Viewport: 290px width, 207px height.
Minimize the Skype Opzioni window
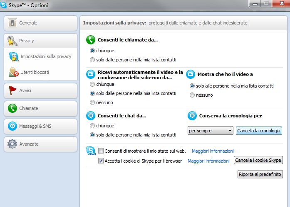(x=255, y=4)
